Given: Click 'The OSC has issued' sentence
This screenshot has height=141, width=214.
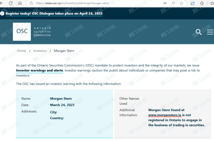Looking at the screenshot, I should [x=69, y=84].
